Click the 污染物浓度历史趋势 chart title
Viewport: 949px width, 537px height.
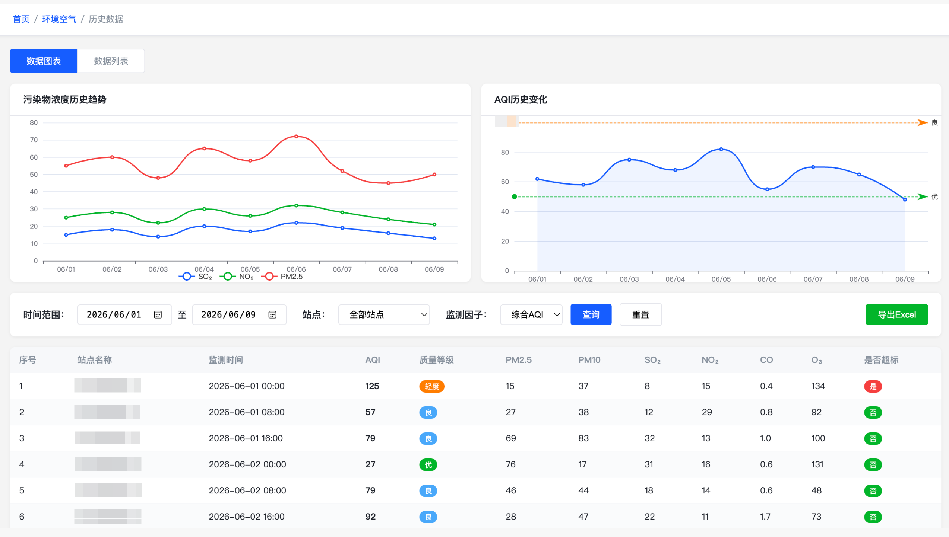coord(65,100)
